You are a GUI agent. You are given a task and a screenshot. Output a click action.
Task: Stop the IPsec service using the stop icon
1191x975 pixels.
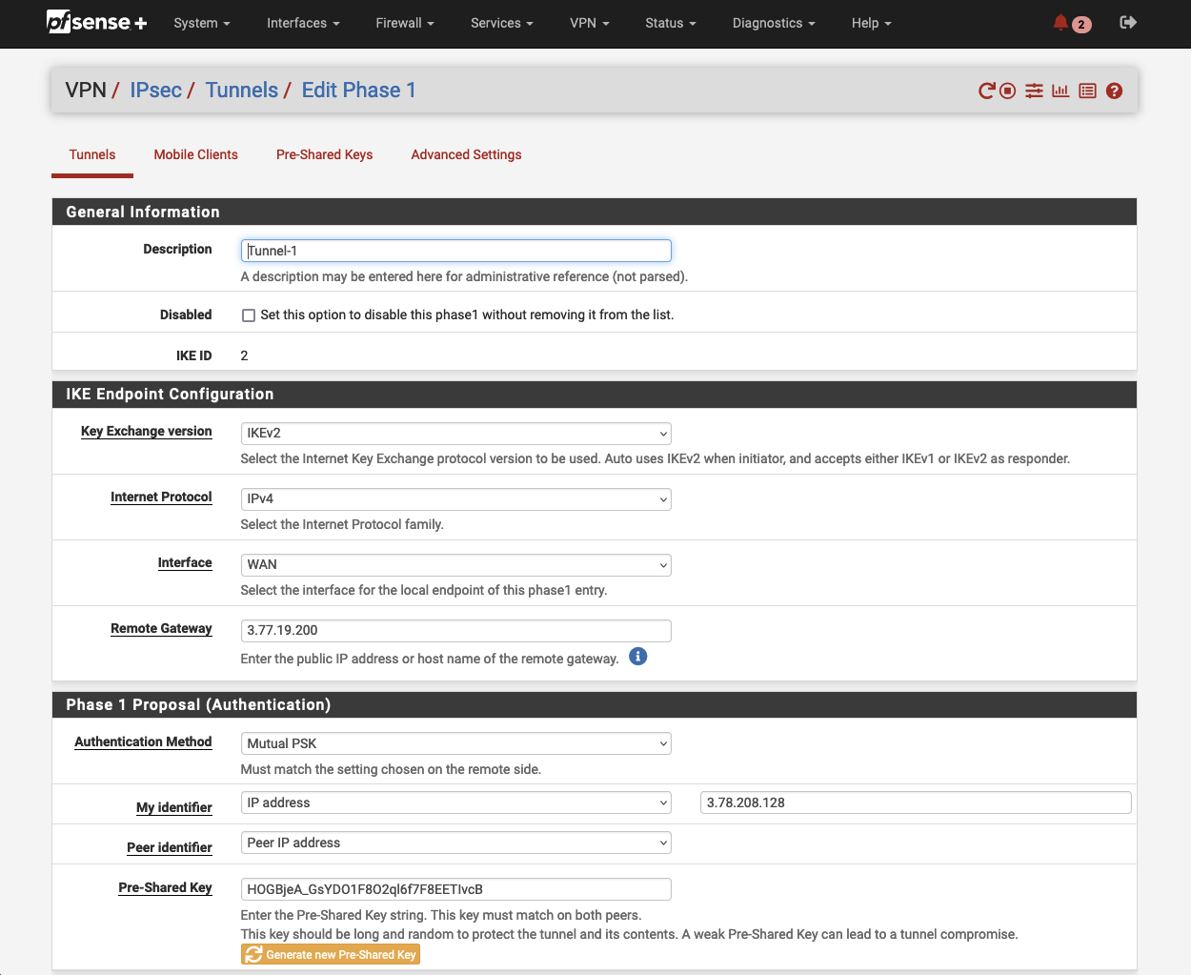[x=1008, y=90]
